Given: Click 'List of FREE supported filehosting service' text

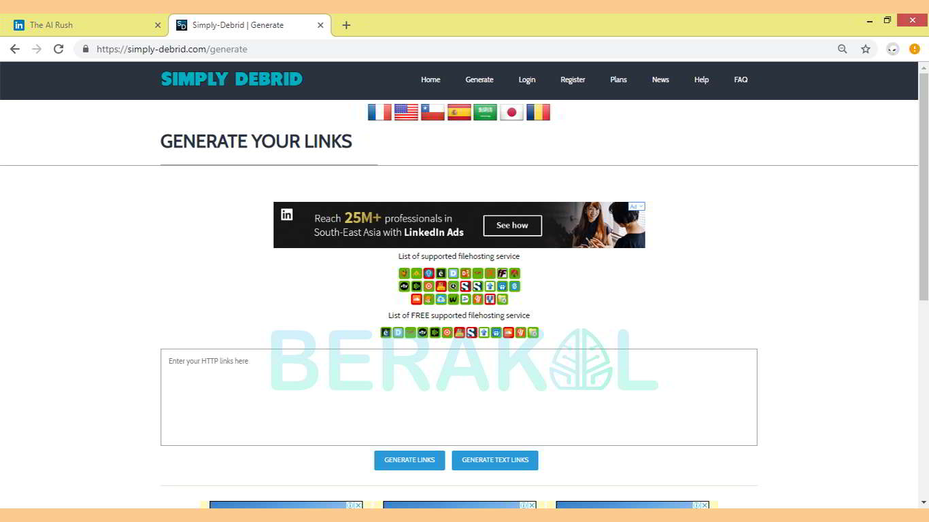Looking at the screenshot, I should point(459,315).
